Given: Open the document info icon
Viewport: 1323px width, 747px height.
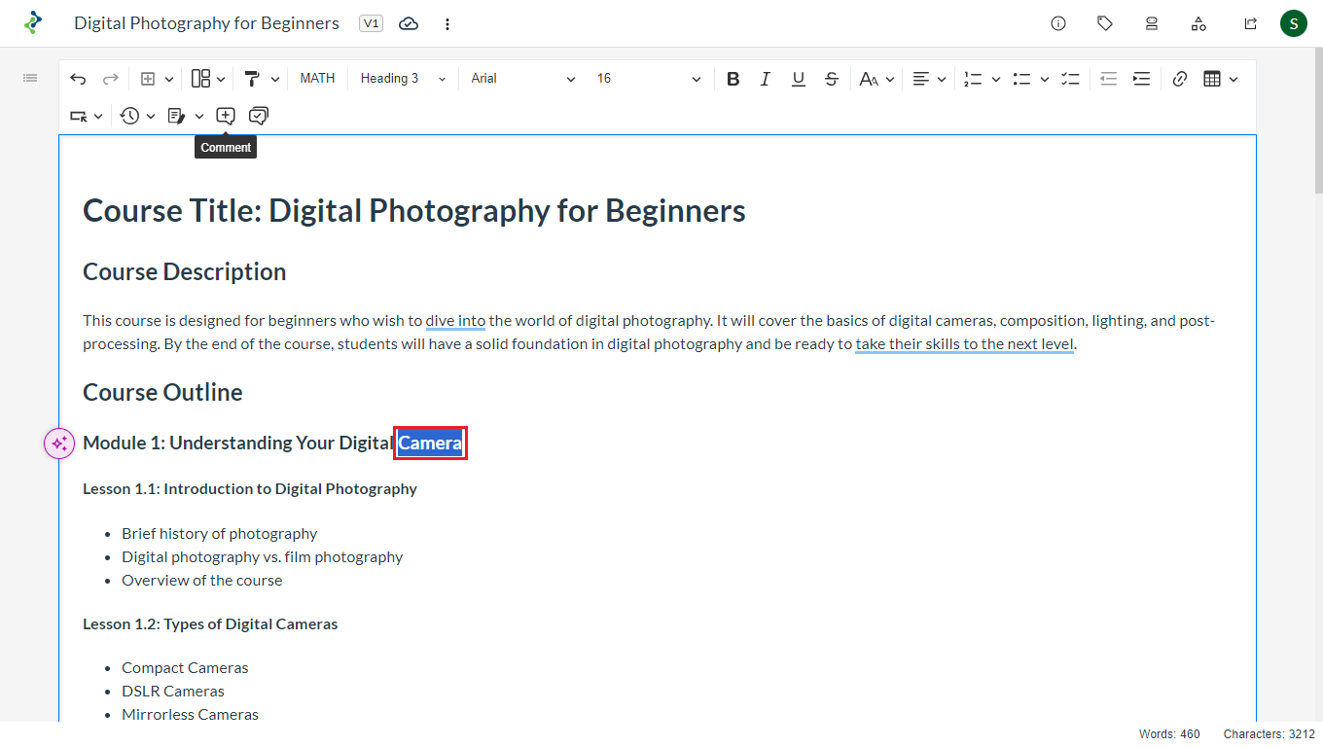Looking at the screenshot, I should pos(1058,23).
